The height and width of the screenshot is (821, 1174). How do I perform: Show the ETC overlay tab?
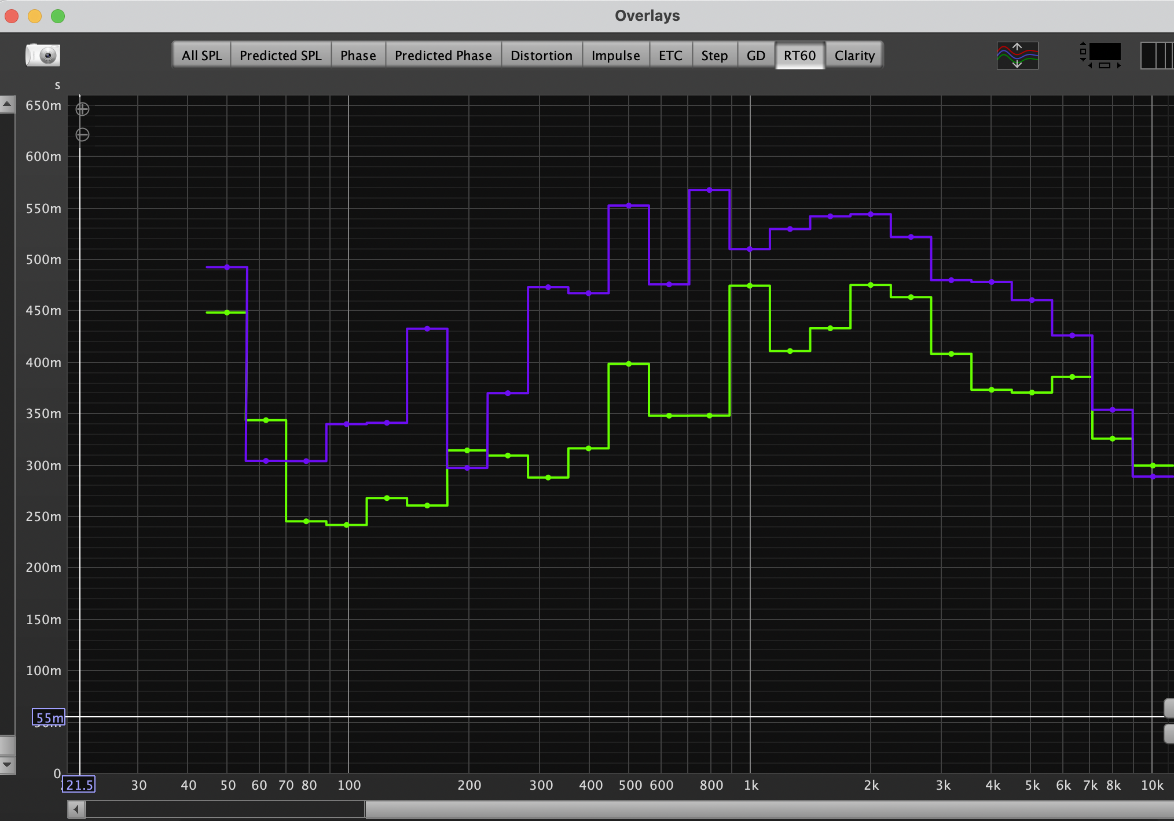point(670,56)
